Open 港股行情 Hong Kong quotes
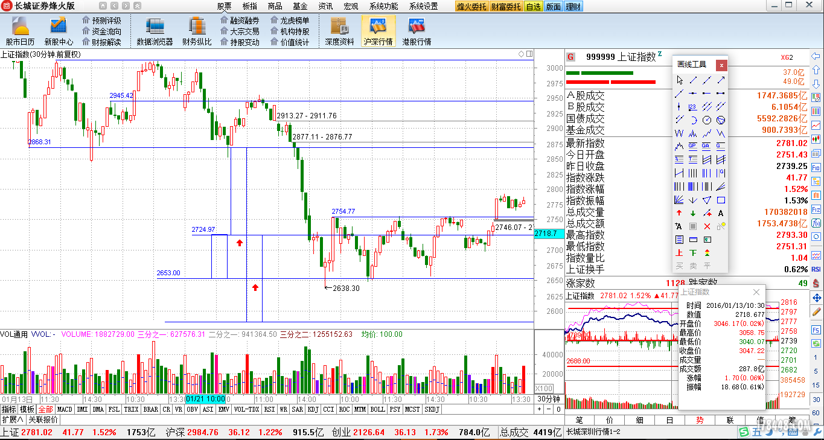Viewport: 824px width, 440px height. click(x=417, y=31)
